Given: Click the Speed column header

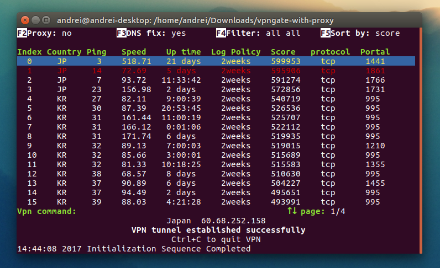Looking at the screenshot, I should click(x=134, y=52).
